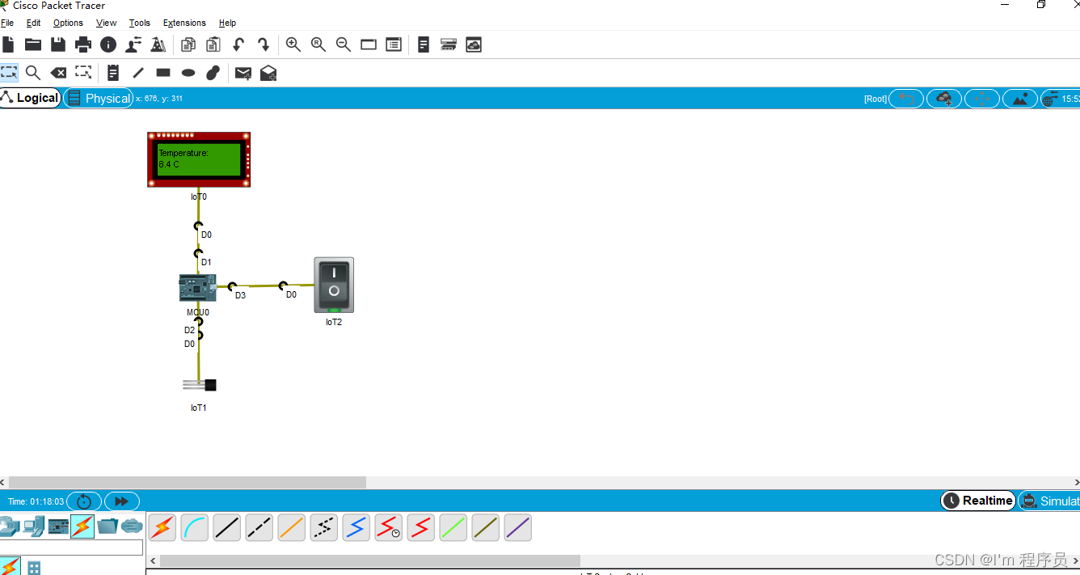Open the Options menu
The height and width of the screenshot is (575, 1080).
pos(68,23)
